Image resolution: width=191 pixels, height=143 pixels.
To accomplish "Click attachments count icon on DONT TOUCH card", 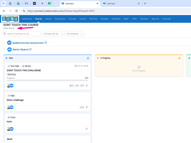I will pos(71,86).
